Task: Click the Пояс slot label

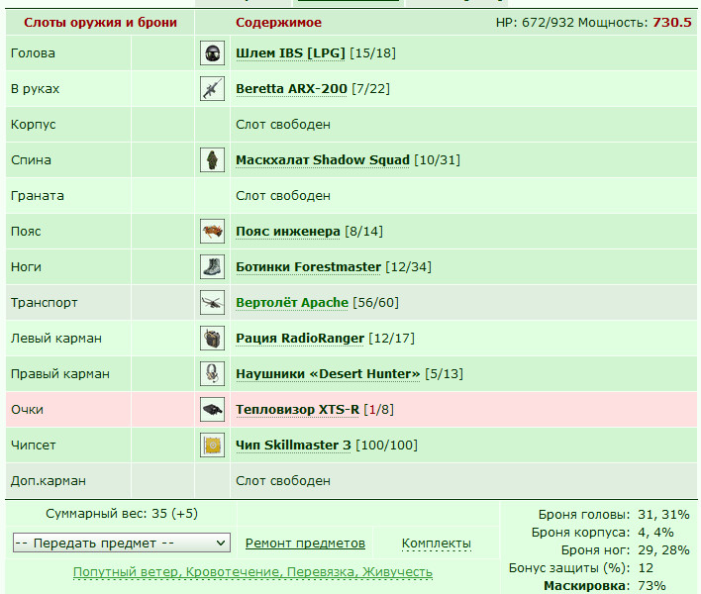Action: (x=26, y=232)
